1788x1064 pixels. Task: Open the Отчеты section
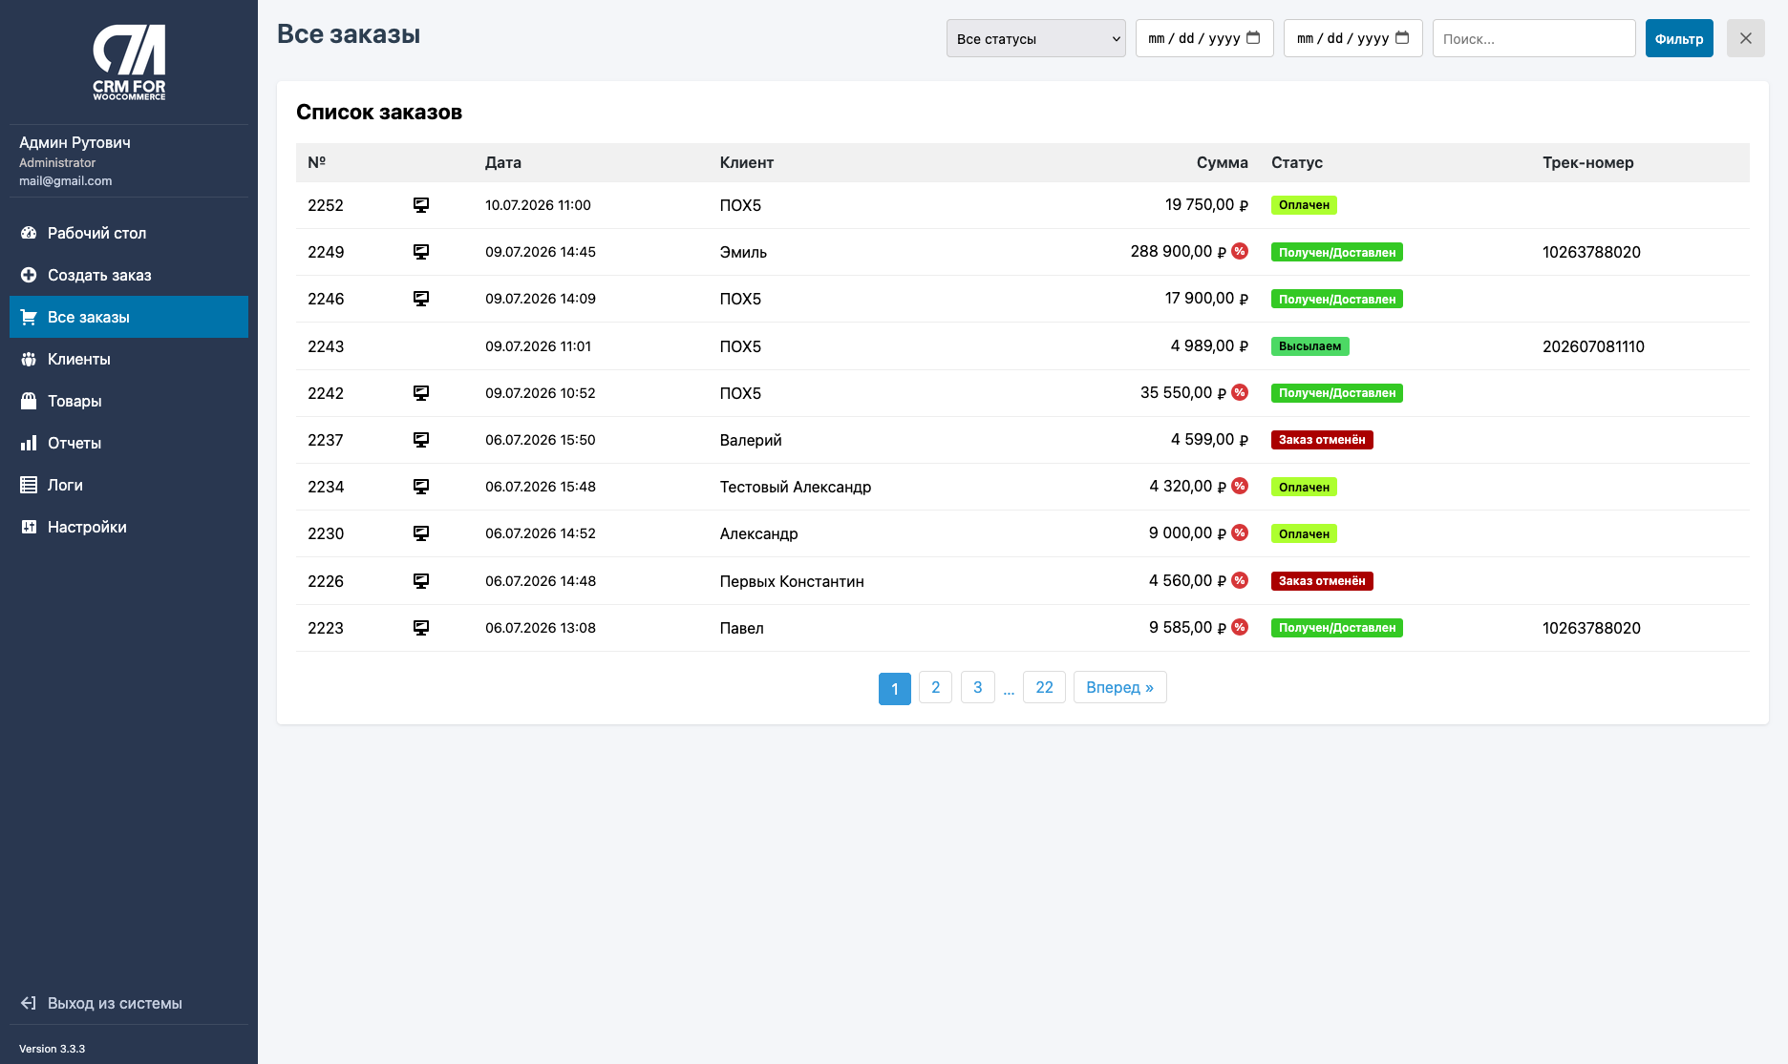pyautogui.click(x=129, y=443)
